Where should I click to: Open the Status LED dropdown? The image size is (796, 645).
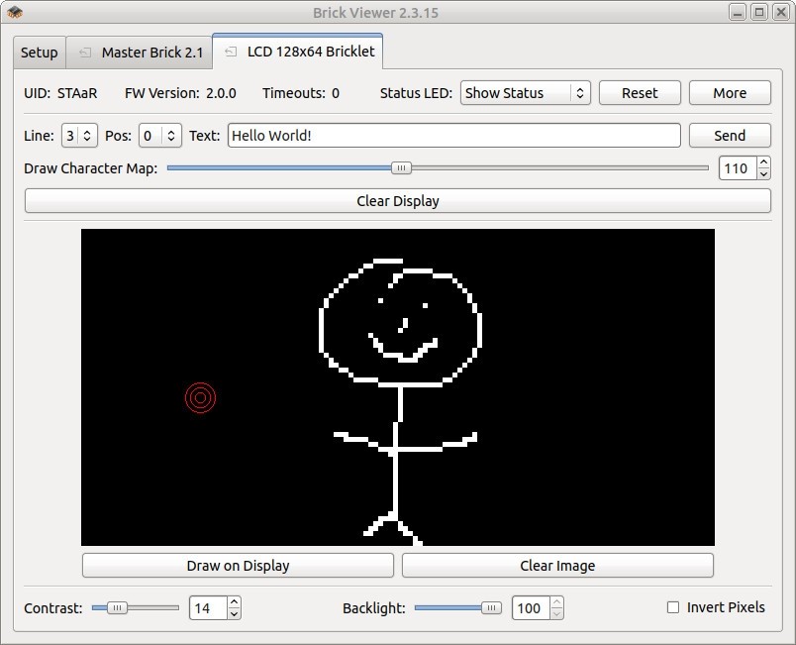coord(526,93)
